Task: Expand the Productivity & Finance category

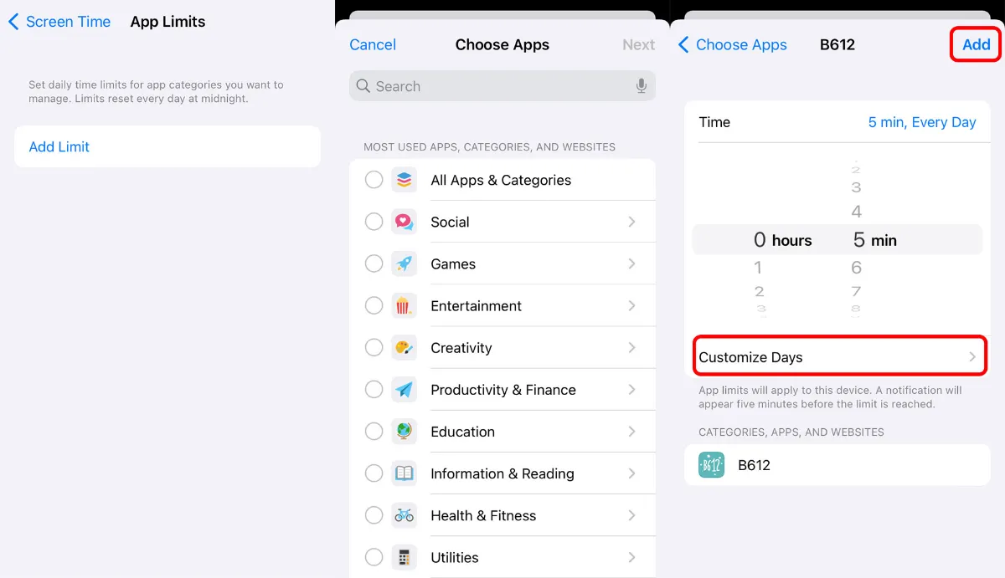Action: click(633, 390)
